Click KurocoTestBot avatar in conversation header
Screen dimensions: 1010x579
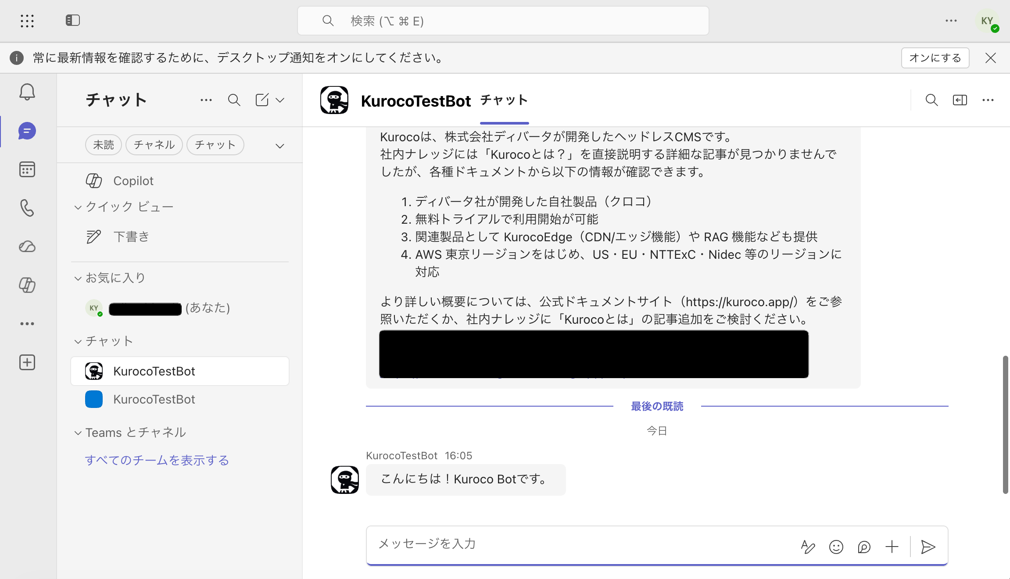coord(334,100)
